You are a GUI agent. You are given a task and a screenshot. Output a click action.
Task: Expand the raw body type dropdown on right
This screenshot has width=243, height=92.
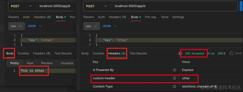(91, 26)
